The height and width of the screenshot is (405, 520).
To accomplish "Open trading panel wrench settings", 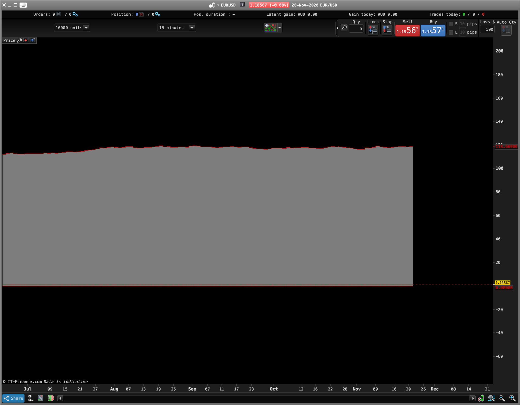I will [x=344, y=28].
